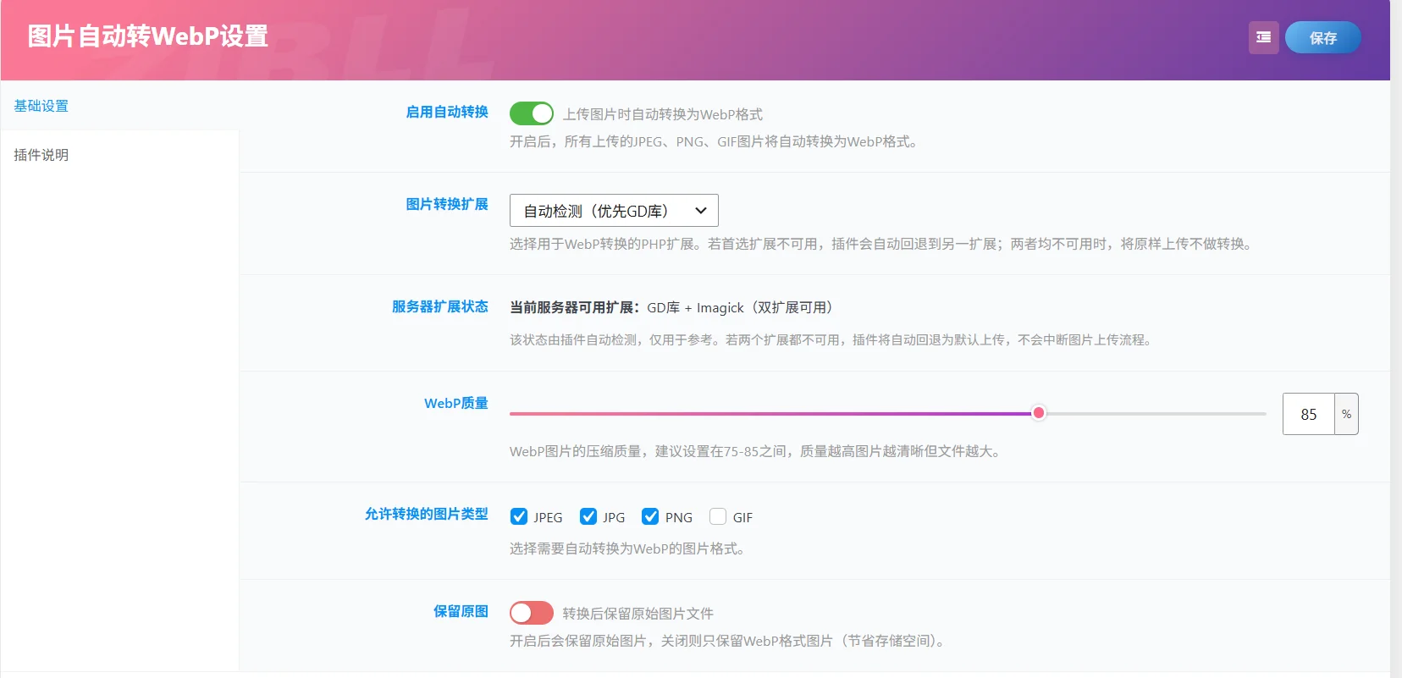Click the percent sign unit box
Image resolution: width=1402 pixels, height=678 pixels.
coord(1346,414)
